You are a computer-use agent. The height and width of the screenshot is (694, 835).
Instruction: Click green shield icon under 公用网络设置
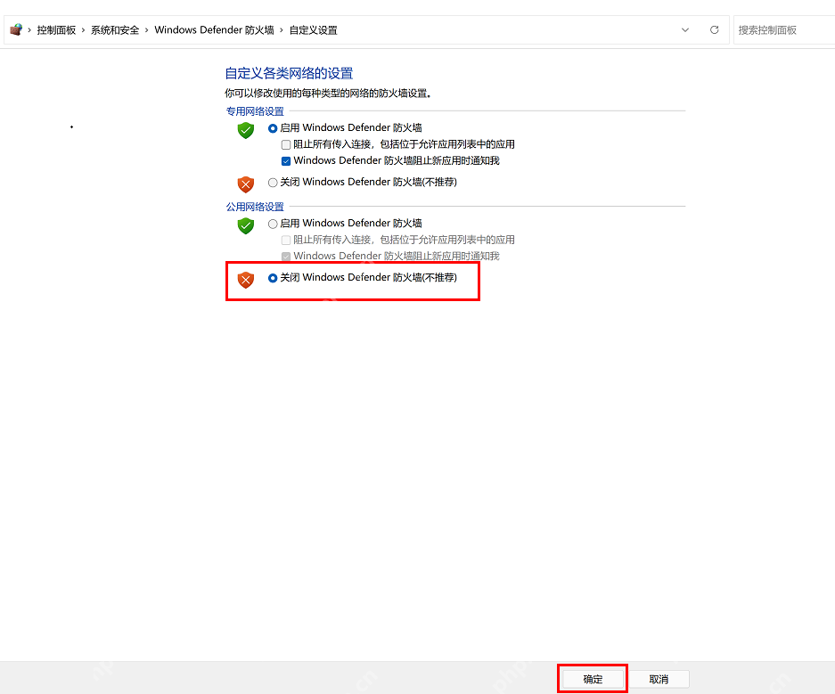point(245,225)
